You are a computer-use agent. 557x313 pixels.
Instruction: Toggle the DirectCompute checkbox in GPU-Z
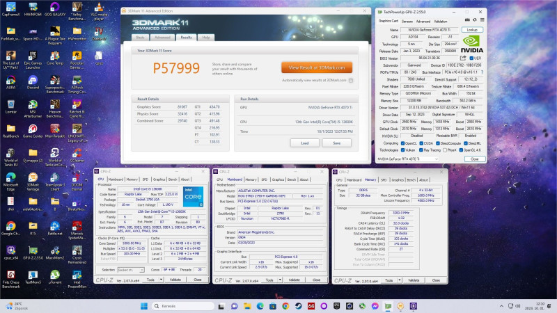[438, 143]
